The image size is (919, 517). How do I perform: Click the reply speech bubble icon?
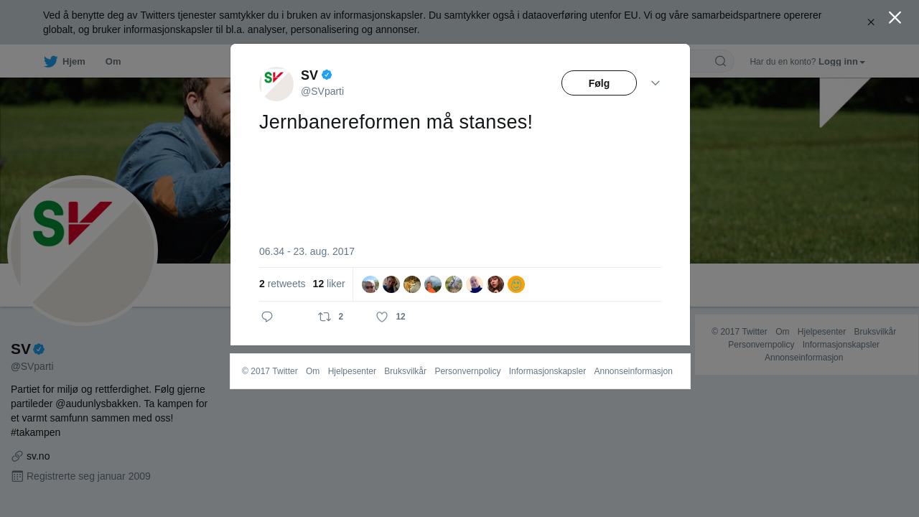click(267, 317)
